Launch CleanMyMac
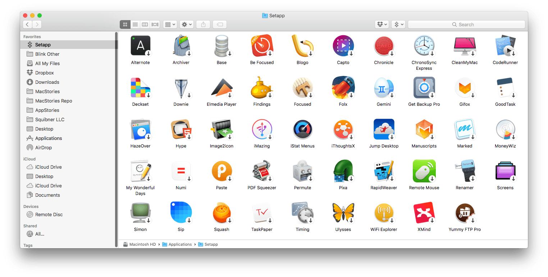 (x=465, y=46)
